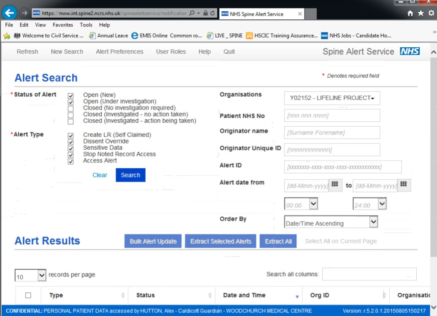Sort results by Status column arrows
Viewport: 437px width, 316px height.
point(210,295)
